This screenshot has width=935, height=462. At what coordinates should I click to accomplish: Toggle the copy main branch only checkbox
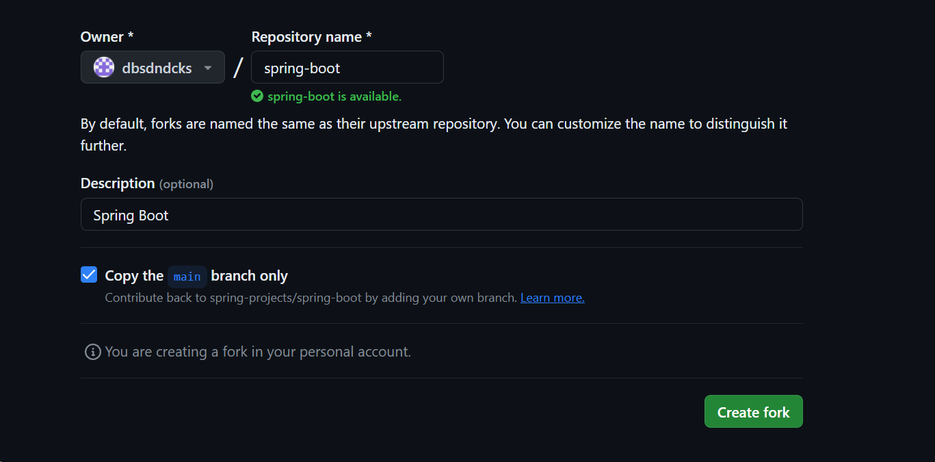coord(89,275)
